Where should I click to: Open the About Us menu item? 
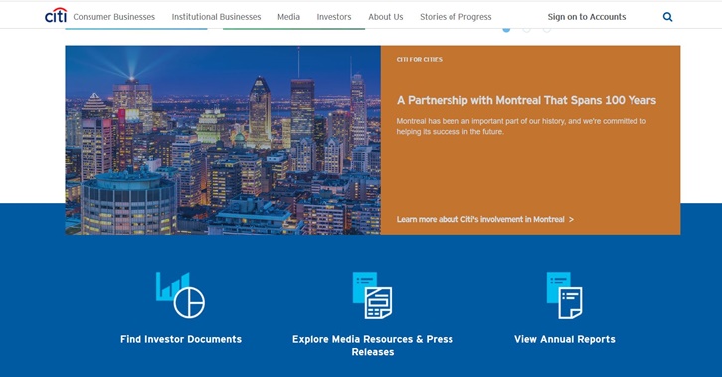[x=386, y=17]
